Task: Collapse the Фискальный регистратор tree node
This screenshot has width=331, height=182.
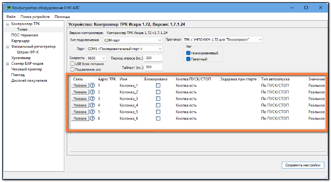Action: (8, 47)
